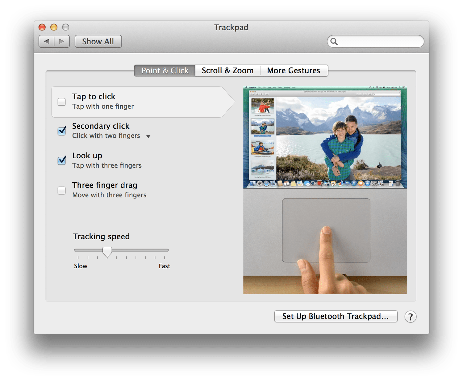
Task: Click the Tracking speed slider knob
Action: [107, 251]
